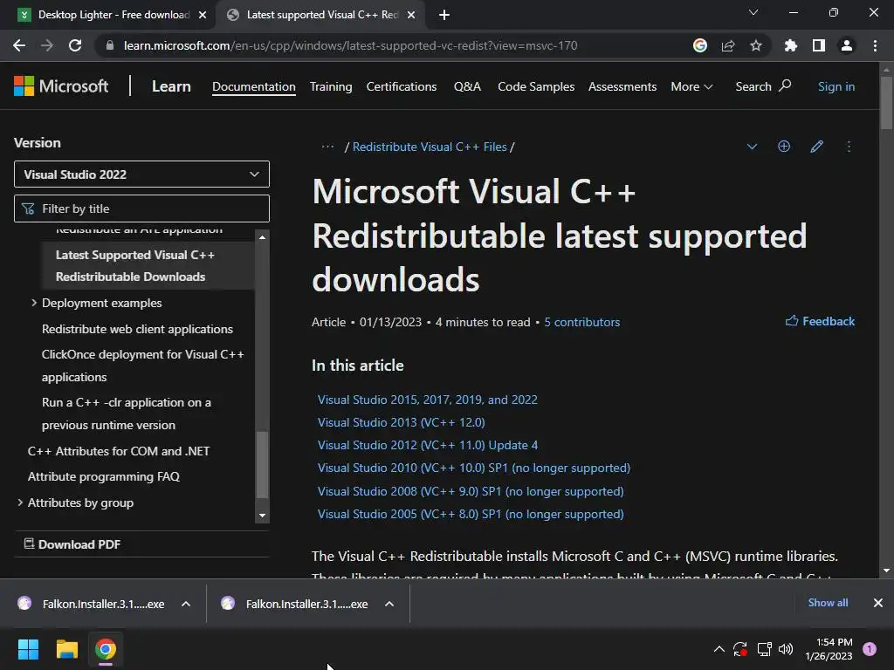Viewport: 894px width, 670px height.
Task: Click the browser forward arrow
Action: (x=47, y=45)
